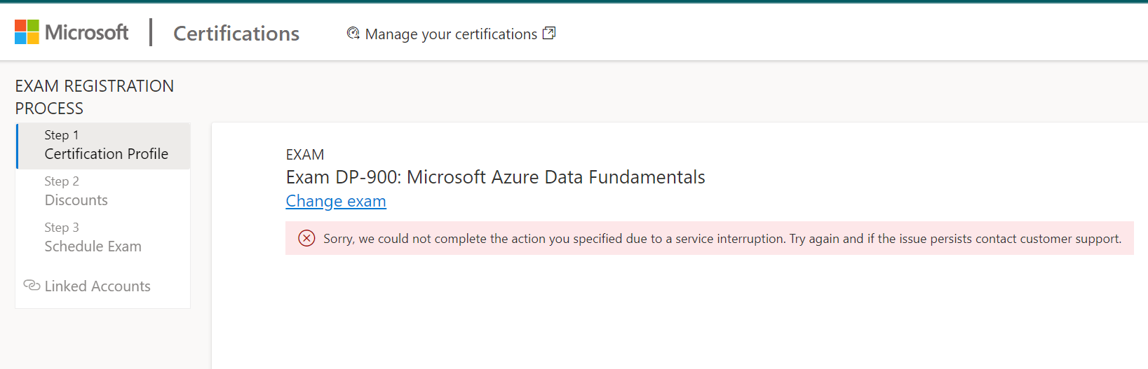Click the blue active marker beside Step 1
The image size is (1148, 369).
point(17,146)
